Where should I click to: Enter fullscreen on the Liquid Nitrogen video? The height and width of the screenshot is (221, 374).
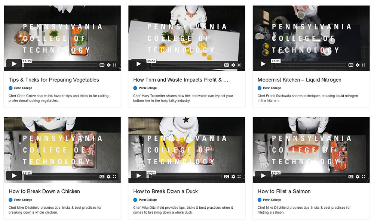click(x=363, y=65)
